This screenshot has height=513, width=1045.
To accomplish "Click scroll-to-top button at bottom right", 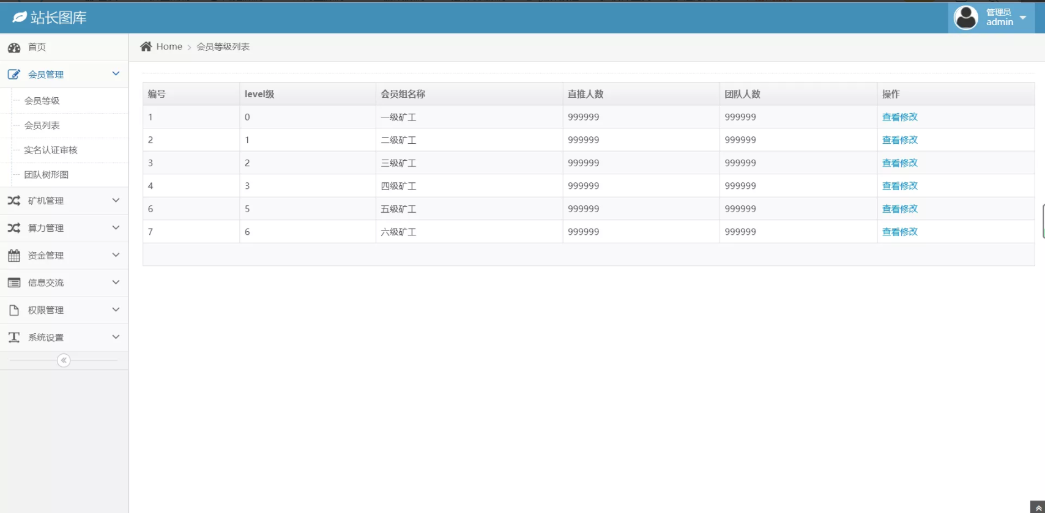I will (x=1038, y=507).
